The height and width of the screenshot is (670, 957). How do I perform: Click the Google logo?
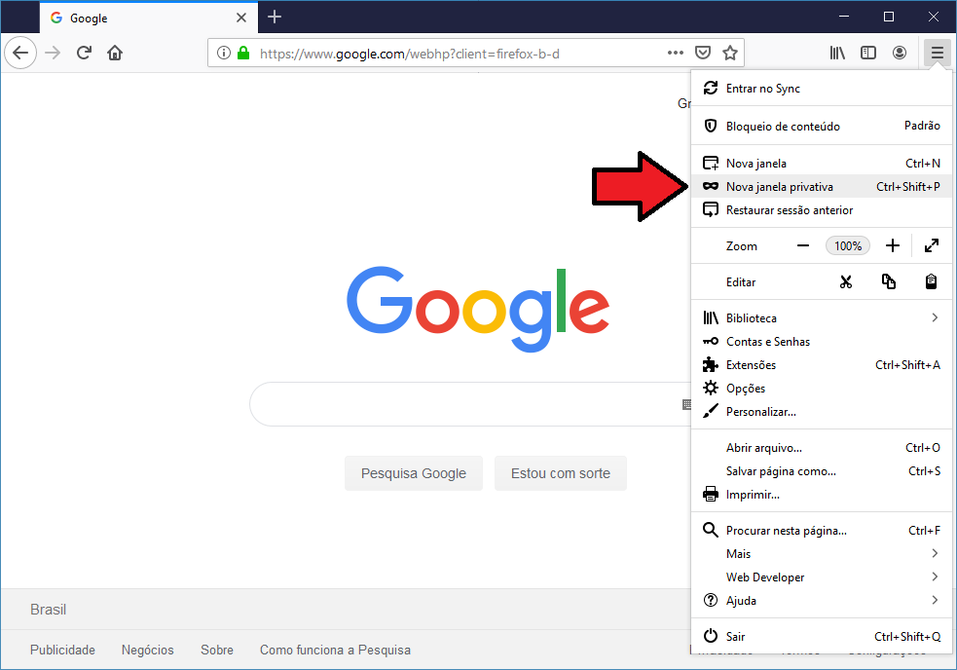pyautogui.click(x=478, y=309)
